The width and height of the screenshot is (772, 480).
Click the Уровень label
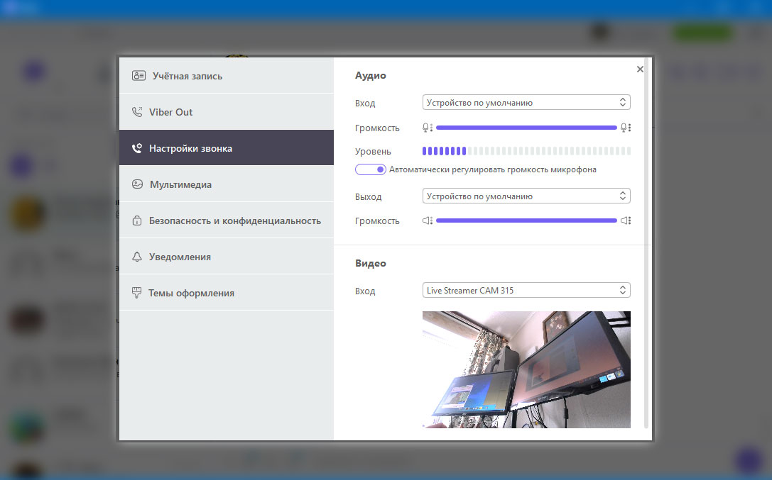pyautogui.click(x=373, y=151)
